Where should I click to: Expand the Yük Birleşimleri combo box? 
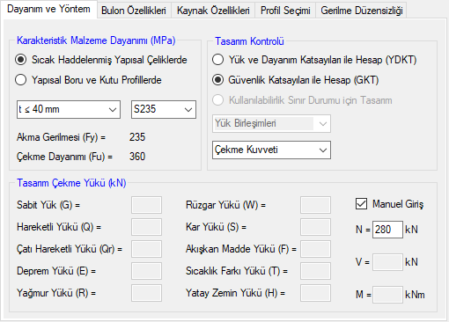click(271, 123)
